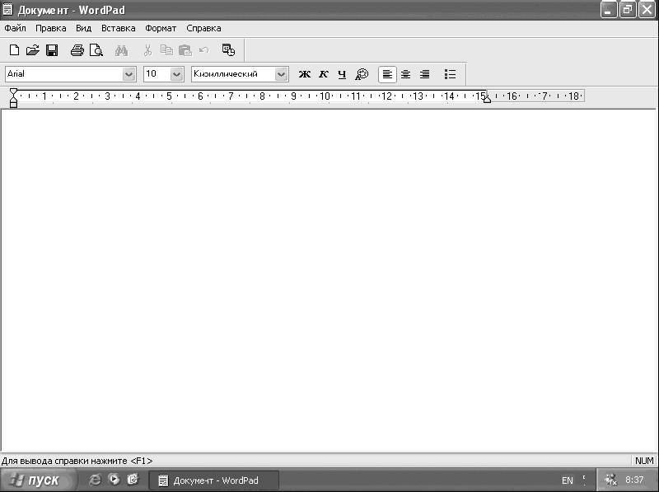Toggle italic formatting (К)
This screenshot has height=492, width=659.
[323, 74]
